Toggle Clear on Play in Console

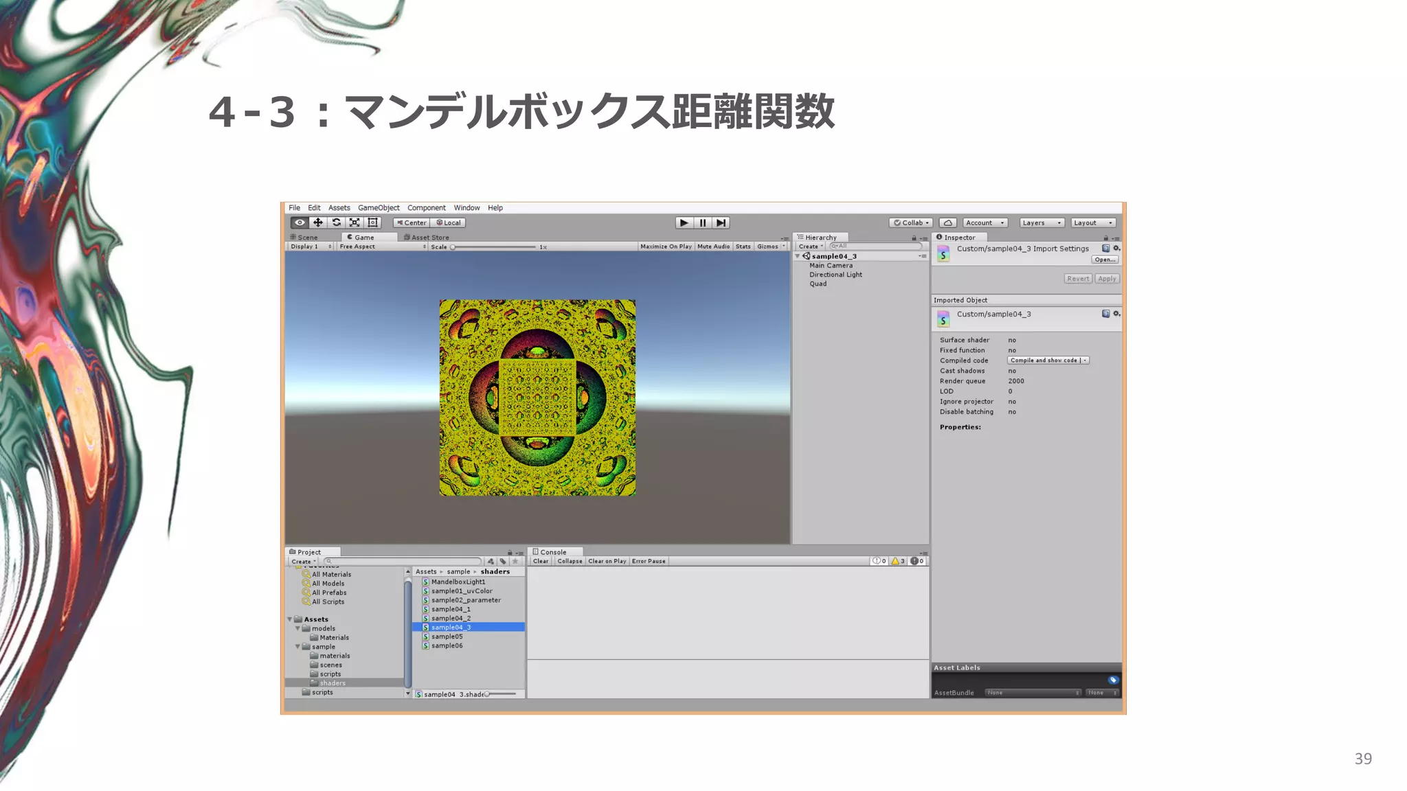607,561
